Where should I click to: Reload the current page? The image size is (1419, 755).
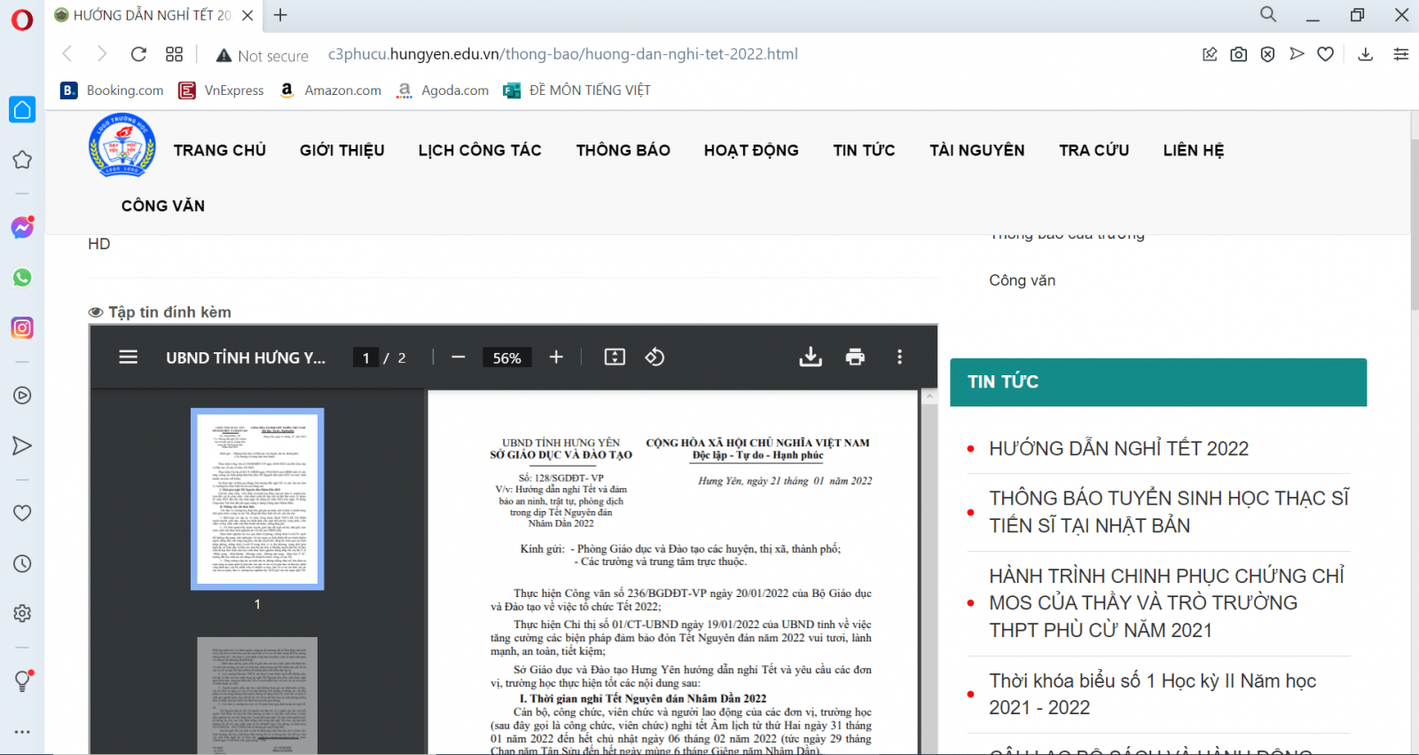pos(138,54)
